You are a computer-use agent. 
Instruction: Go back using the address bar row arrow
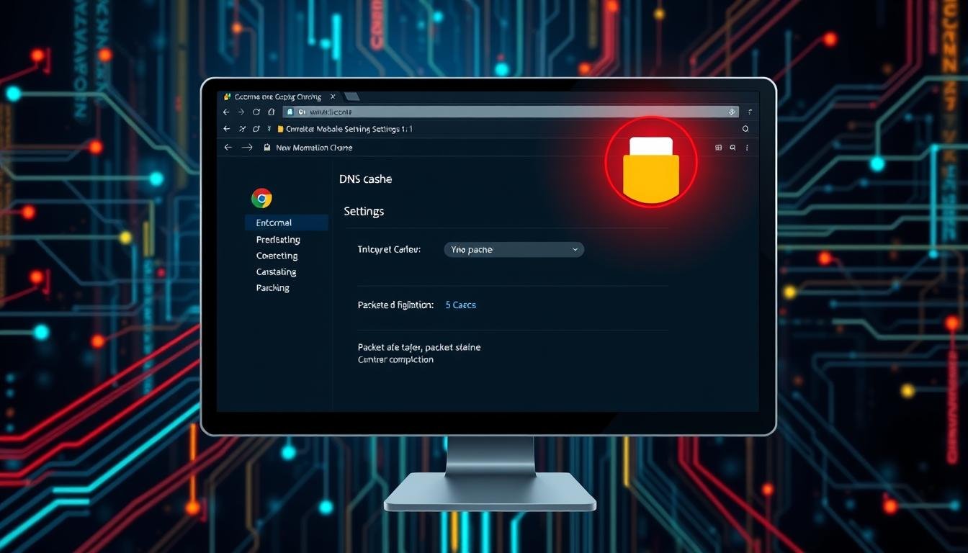tap(226, 112)
